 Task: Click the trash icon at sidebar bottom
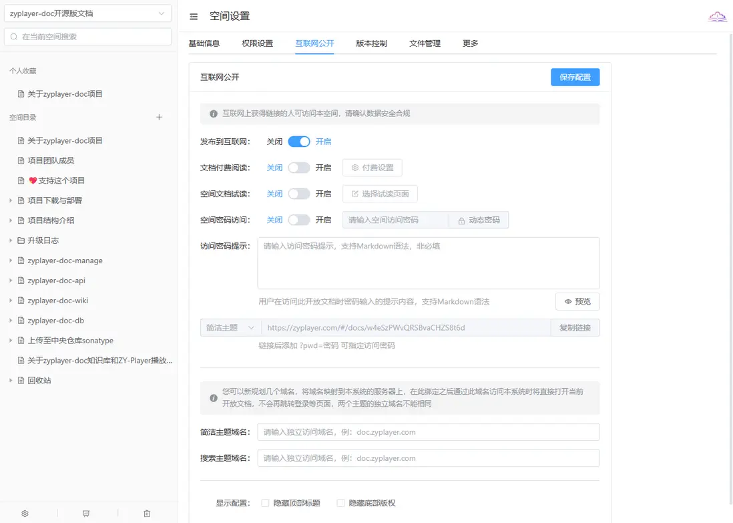(147, 513)
